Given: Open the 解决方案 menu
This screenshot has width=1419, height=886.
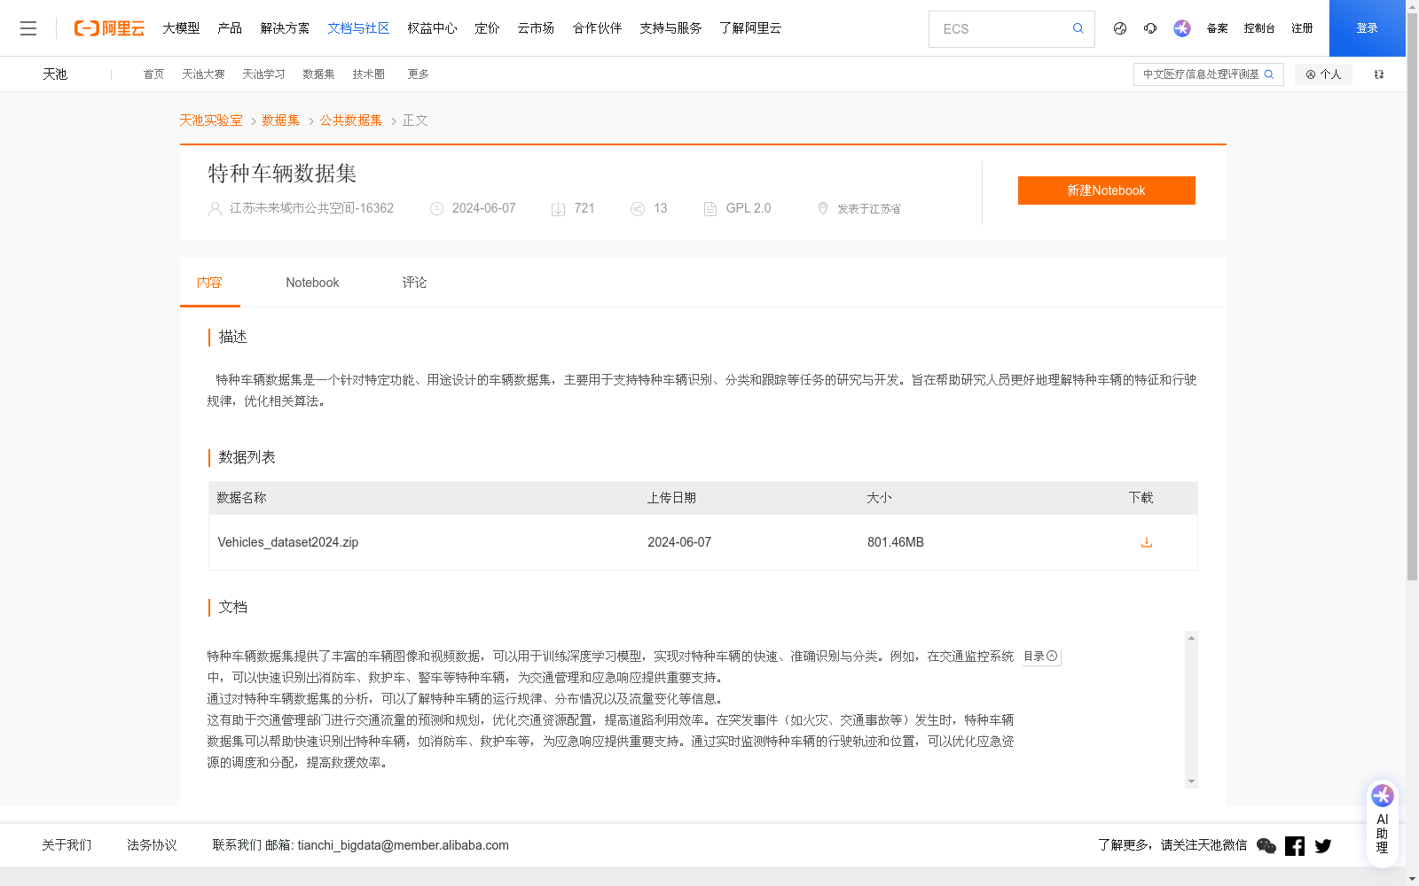Looking at the screenshot, I should tap(285, 28).
